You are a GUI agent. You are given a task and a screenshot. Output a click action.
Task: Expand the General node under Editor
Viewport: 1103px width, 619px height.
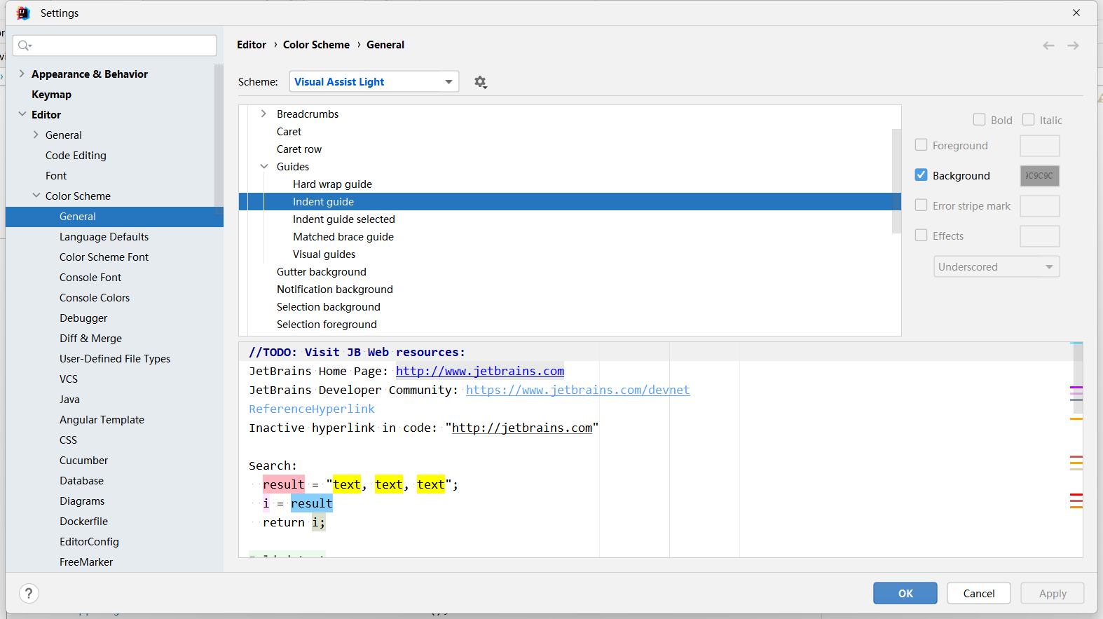[x=36, y=135]
